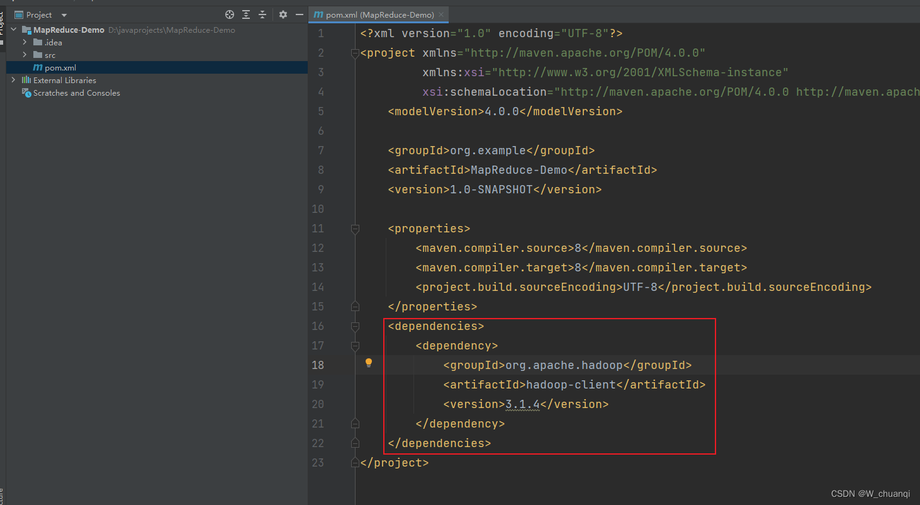Click D:\javaprojects\MapReduce-Demo path text

click(x=172, y=30)
